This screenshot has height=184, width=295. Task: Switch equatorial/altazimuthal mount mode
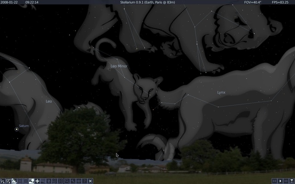point(54,181)
